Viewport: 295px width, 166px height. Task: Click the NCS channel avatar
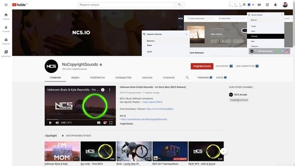click(x=51, y=66)
